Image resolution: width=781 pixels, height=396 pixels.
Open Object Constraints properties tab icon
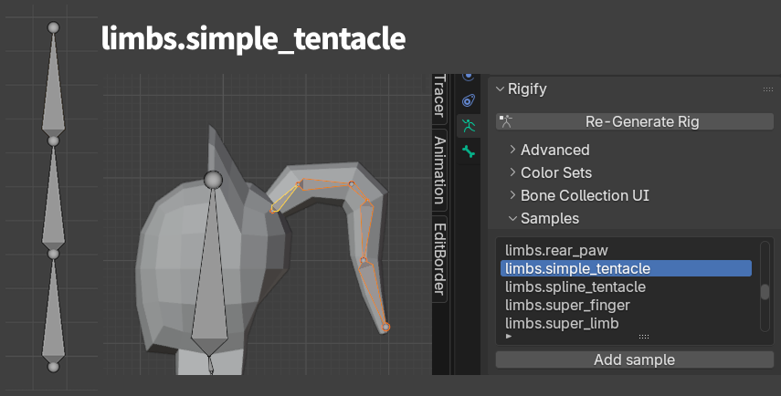[469, 100]
